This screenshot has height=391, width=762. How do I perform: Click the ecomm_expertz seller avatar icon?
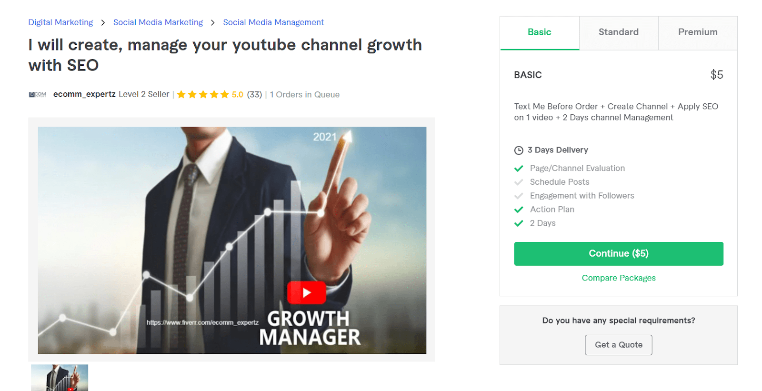click(38, 94)
